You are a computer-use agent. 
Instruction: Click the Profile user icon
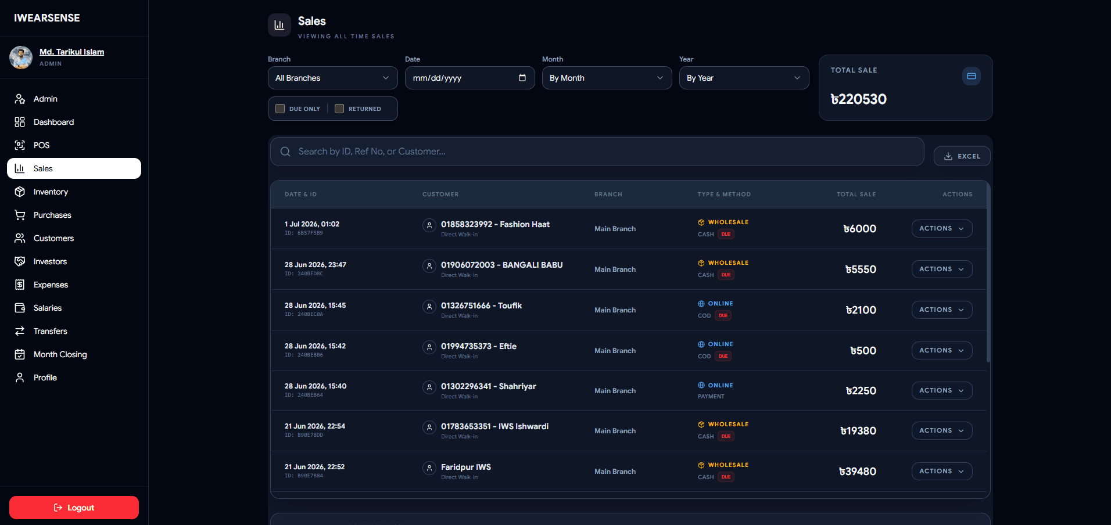click(x=20, y=377)
